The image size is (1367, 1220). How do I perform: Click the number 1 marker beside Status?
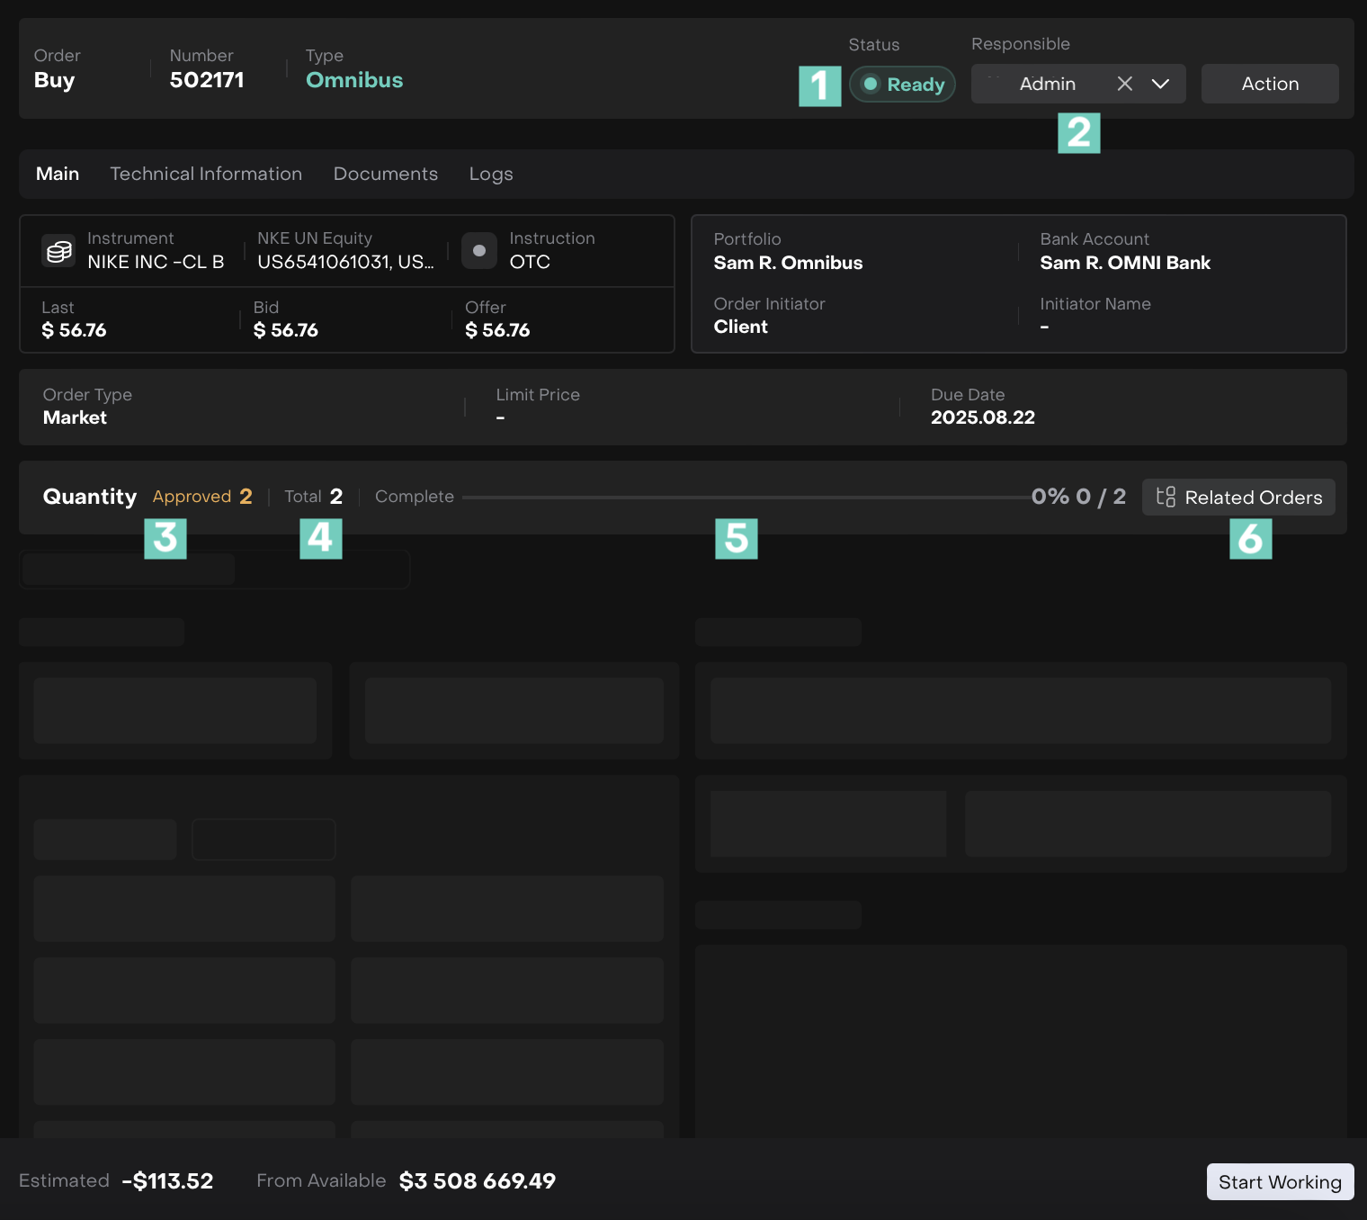coord(819,86)
